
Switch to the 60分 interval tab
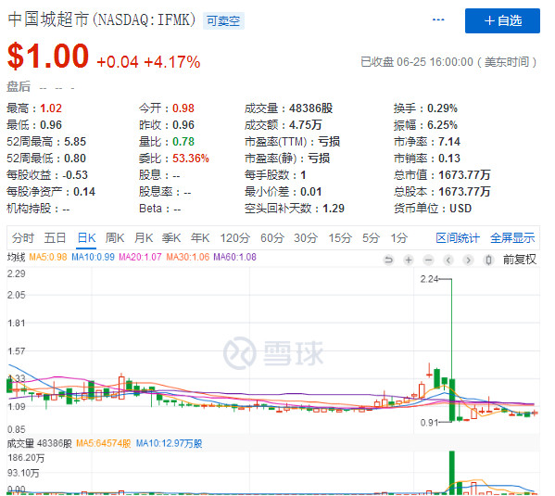click(x=272, y=237)
